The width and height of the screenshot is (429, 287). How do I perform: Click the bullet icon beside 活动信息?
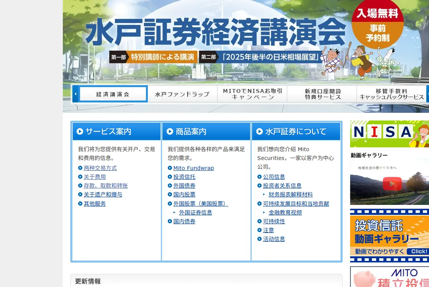pyautogui.click(x=260, y=239)
